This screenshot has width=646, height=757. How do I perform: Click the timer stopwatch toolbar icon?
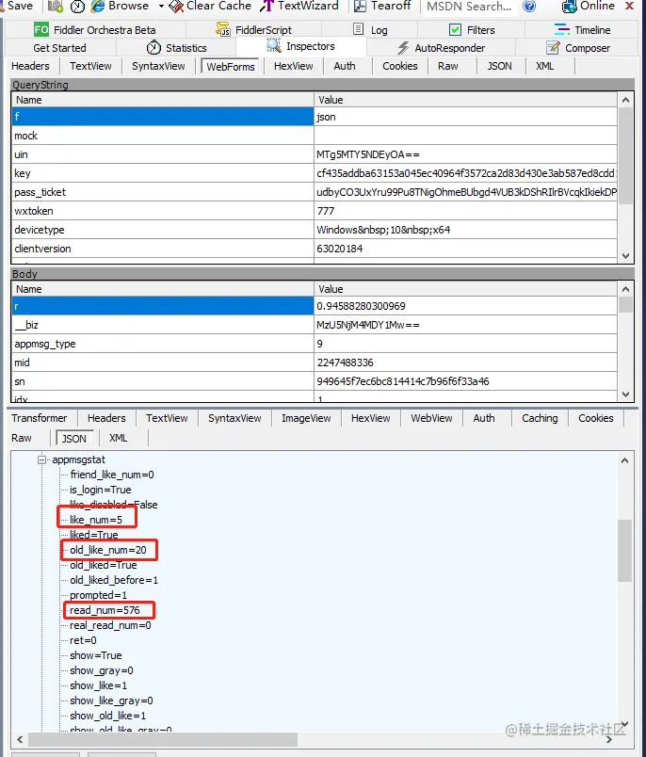77,7
